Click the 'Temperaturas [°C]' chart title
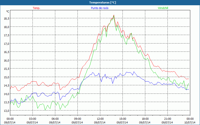Image resolution: width=200 pixels, height=125 pixels. pos(102,2)
